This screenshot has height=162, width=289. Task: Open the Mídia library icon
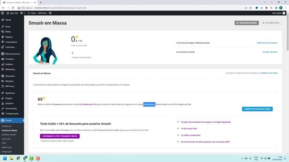click(x=3, y=32)
